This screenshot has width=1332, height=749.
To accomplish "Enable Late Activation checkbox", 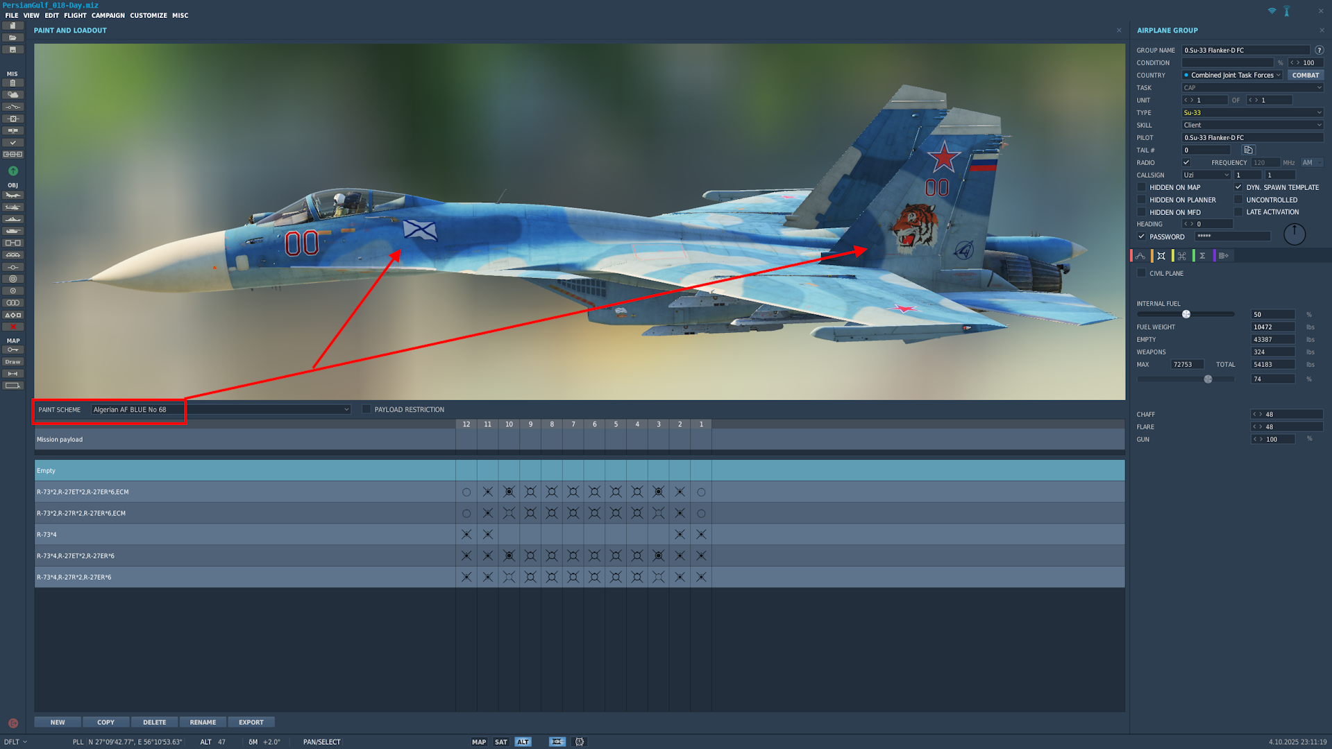I will click(x=1238, y=212).
